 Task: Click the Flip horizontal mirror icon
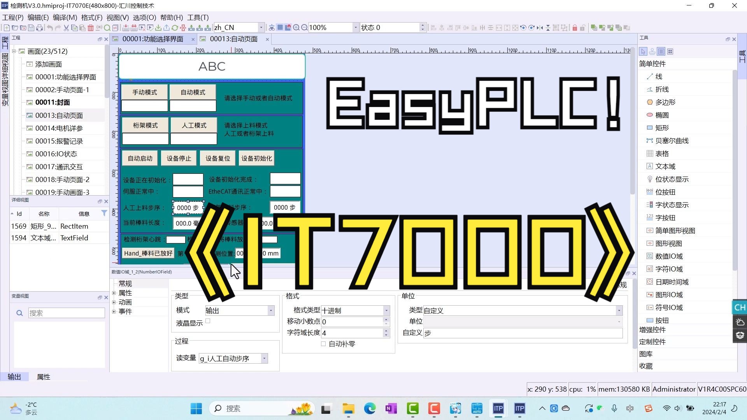540,28
